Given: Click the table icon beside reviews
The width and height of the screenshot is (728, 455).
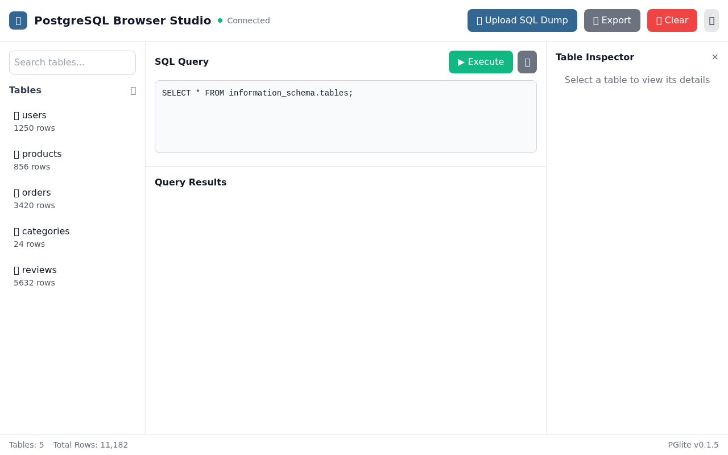Looking at the screenshot, I should pyautogui.click(x=16, y=270).
